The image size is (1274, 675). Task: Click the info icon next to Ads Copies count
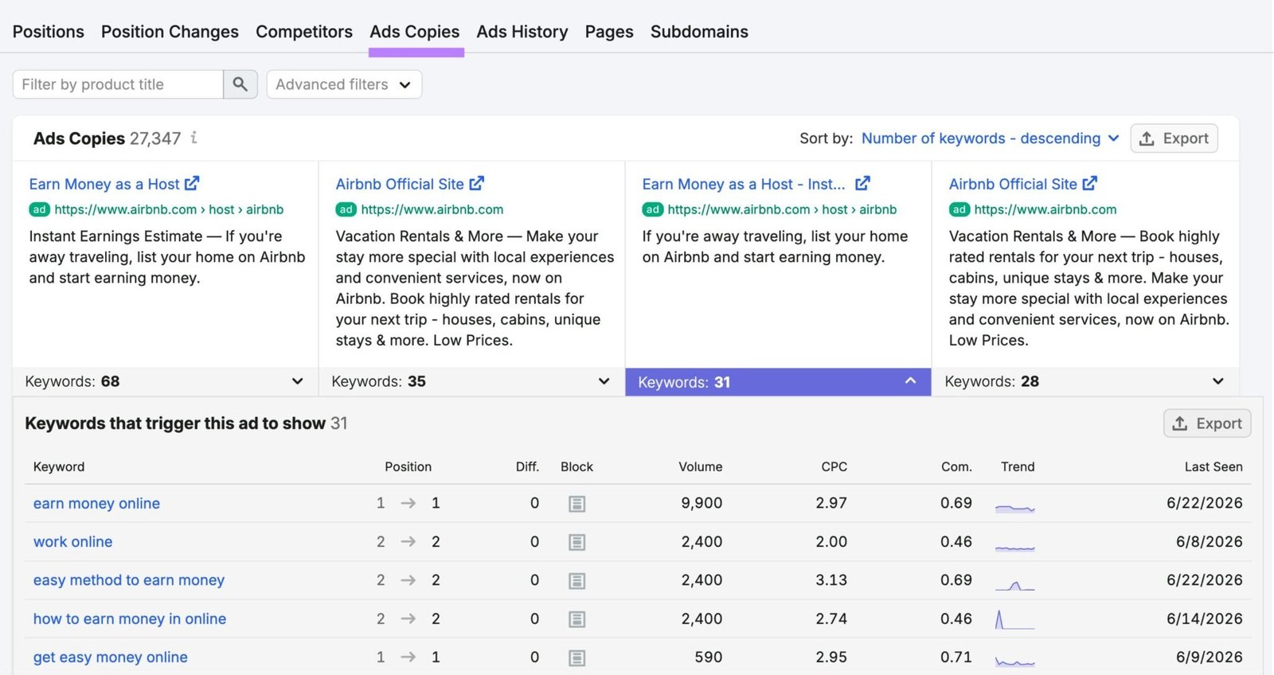(x=193, y=138)
